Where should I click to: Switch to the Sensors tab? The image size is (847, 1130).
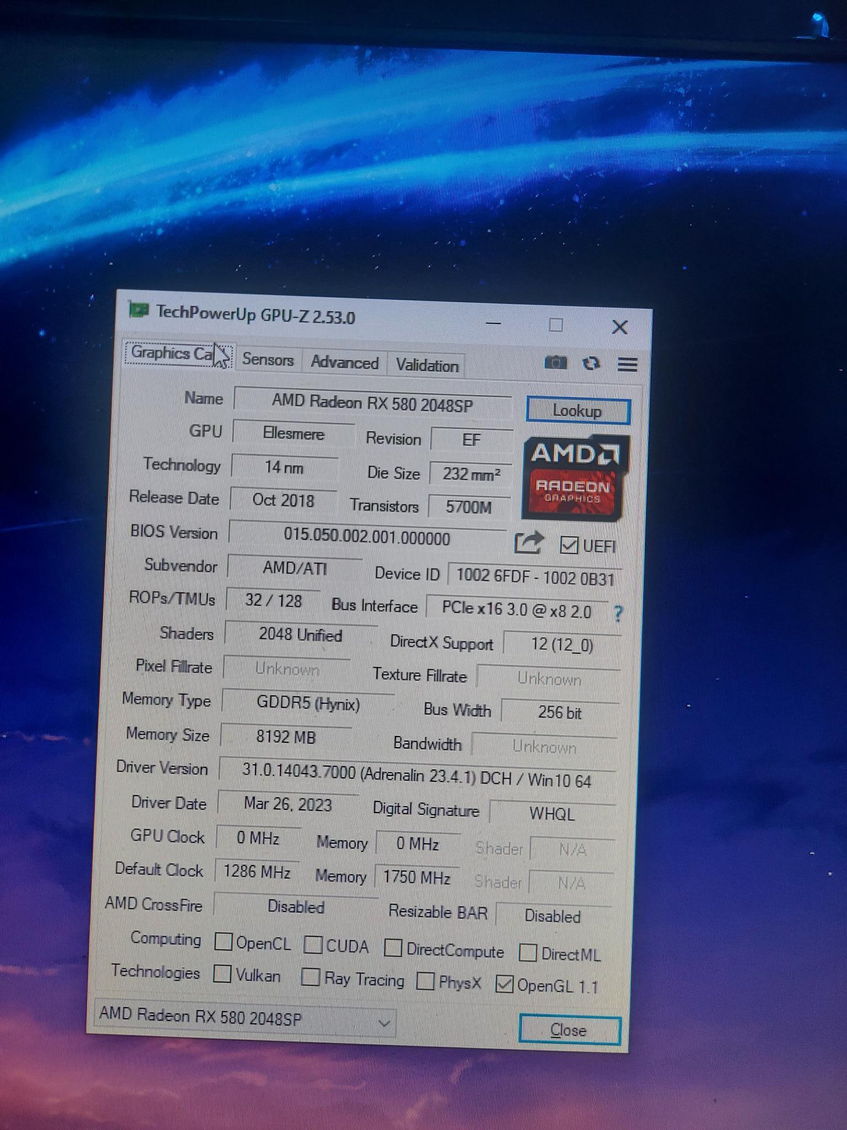(268, 360)
